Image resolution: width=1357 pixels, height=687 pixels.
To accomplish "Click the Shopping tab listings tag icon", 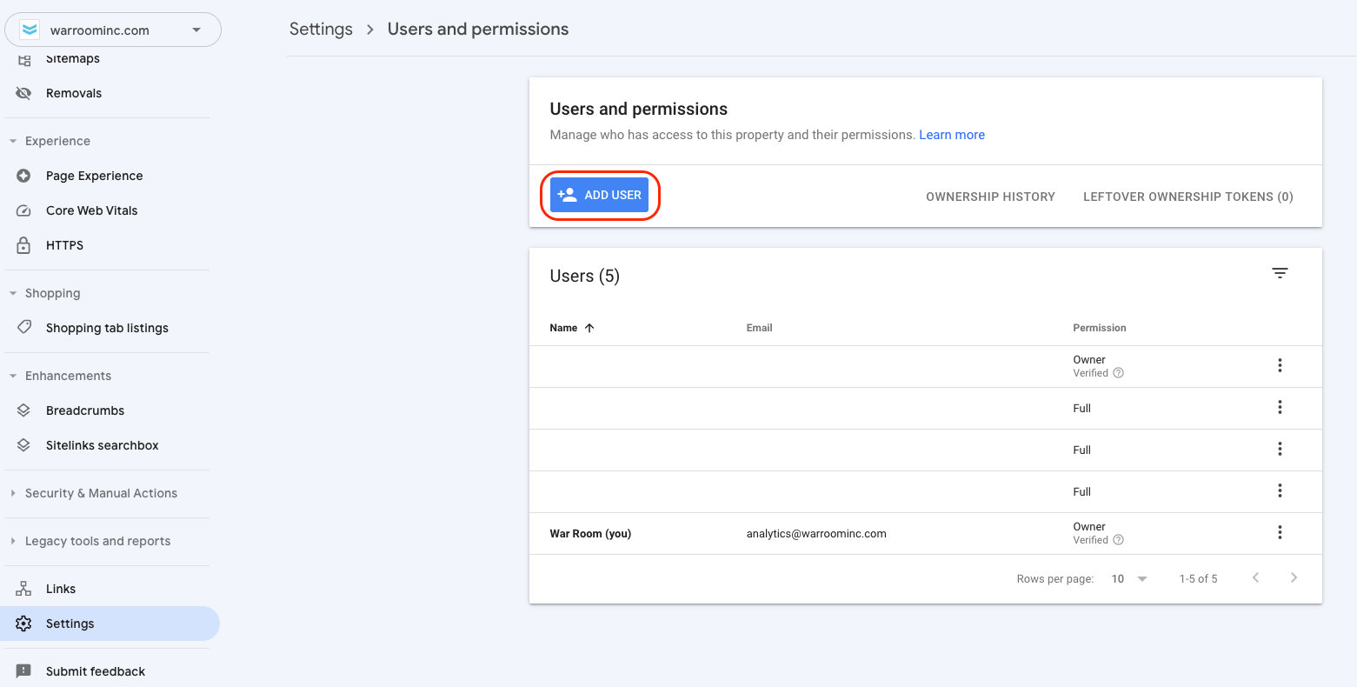I will pyautogui.click(x=24, y=328).
